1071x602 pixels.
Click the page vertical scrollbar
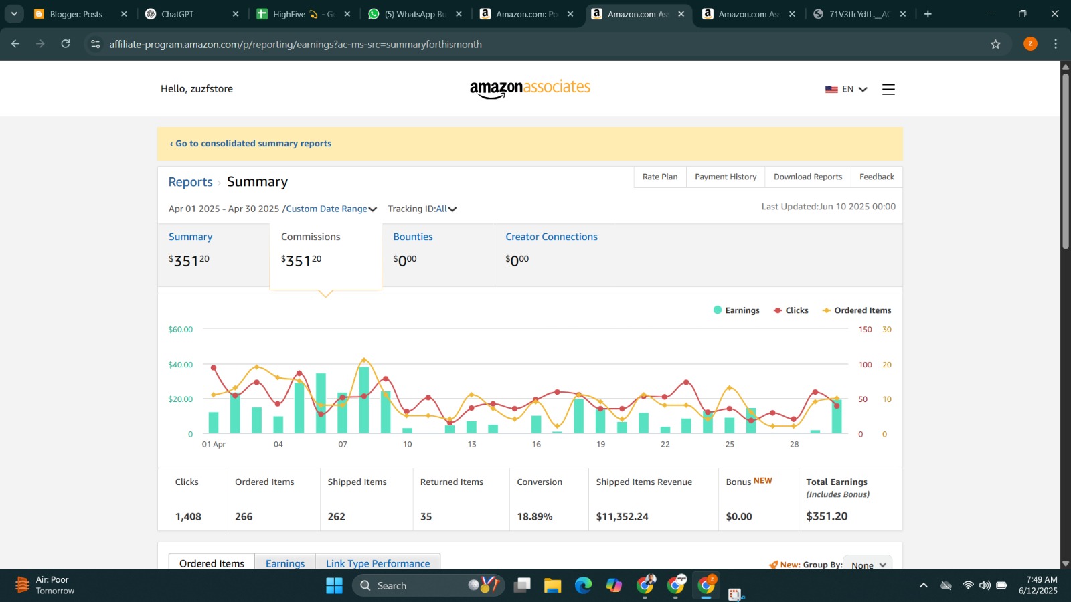click(1065, 161)
